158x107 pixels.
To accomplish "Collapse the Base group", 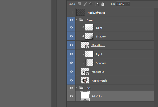I will (77, 20).
